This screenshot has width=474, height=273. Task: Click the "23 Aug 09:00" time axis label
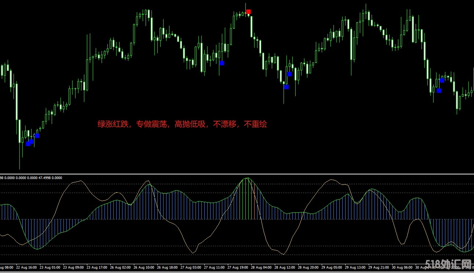coord(74,267)
